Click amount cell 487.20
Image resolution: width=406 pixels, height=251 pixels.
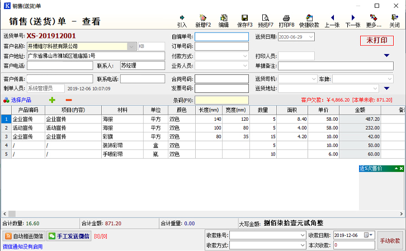click(360, 119)
